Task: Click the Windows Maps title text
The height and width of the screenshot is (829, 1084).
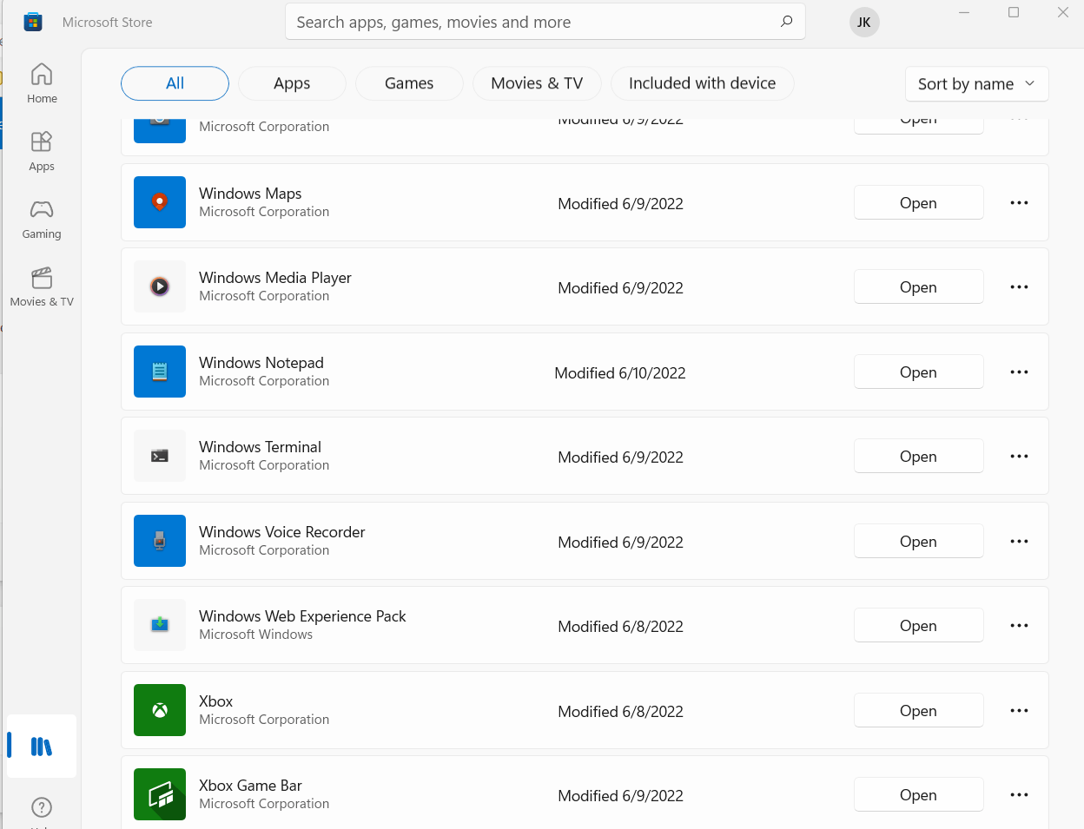Action: point(250,193)
